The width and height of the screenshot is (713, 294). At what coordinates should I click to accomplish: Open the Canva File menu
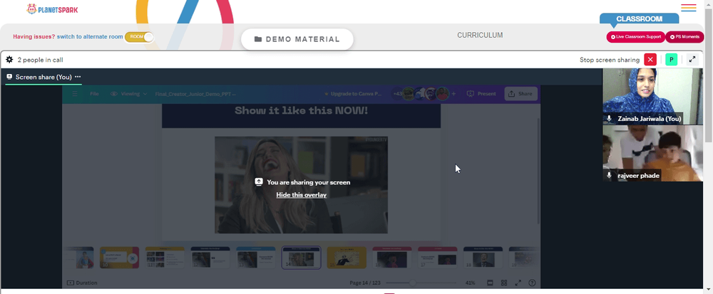(x=94, y=94)
